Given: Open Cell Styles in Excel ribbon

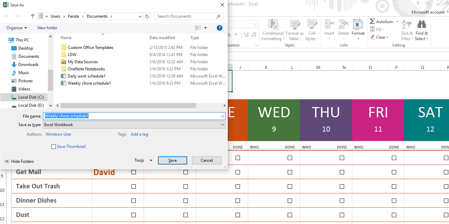Looking at the screenshot, I should tap(312, 30).
